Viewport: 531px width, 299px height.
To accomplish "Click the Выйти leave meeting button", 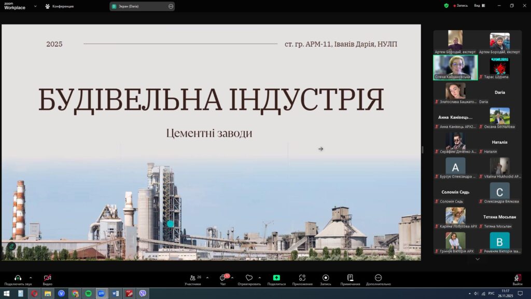I will click(518, 279).
